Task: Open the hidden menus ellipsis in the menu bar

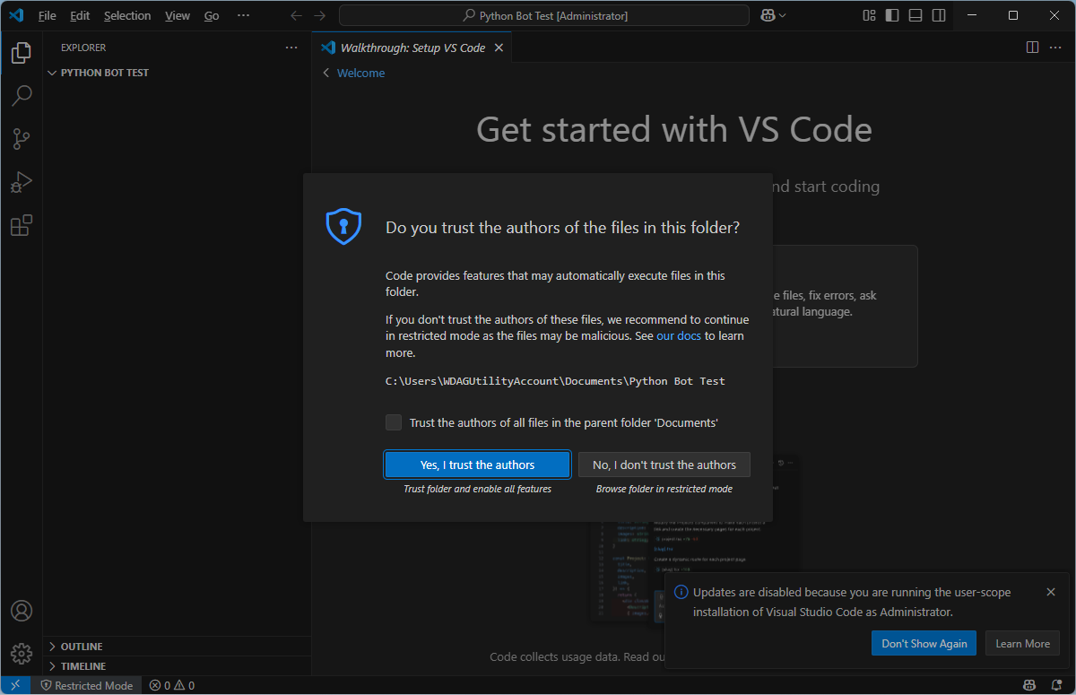Action: point(243,15)
